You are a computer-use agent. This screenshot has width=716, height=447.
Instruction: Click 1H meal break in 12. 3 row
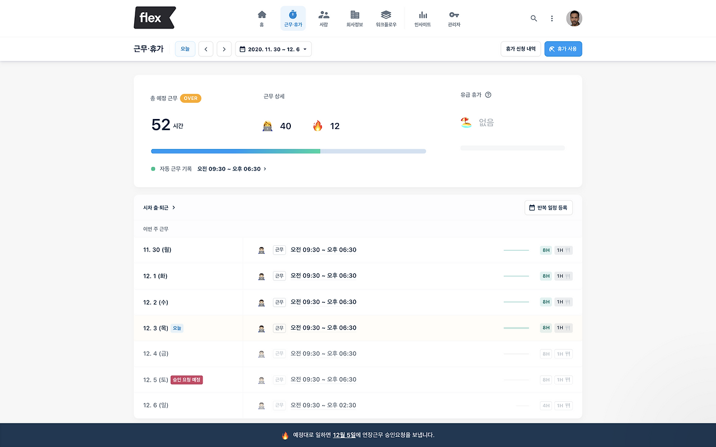(563, 328)
